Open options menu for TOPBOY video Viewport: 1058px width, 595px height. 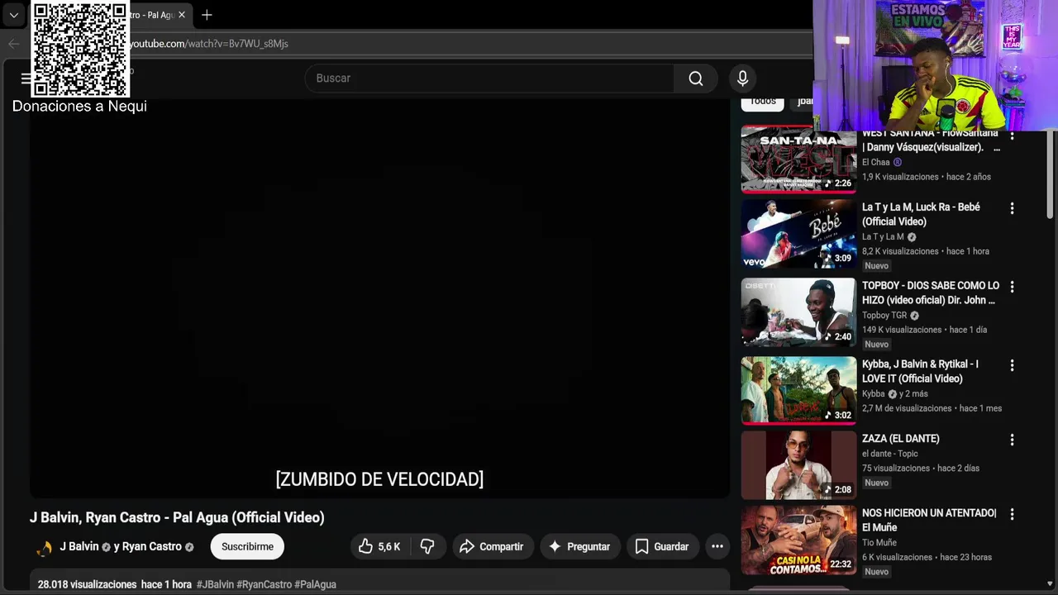[x=1012, y=287]
